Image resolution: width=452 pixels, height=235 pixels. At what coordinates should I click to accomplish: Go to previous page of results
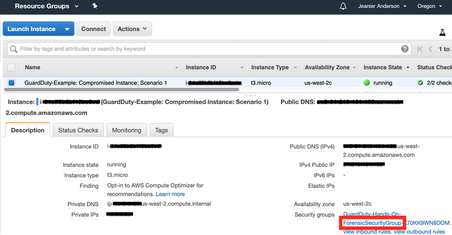click(430, 49)
